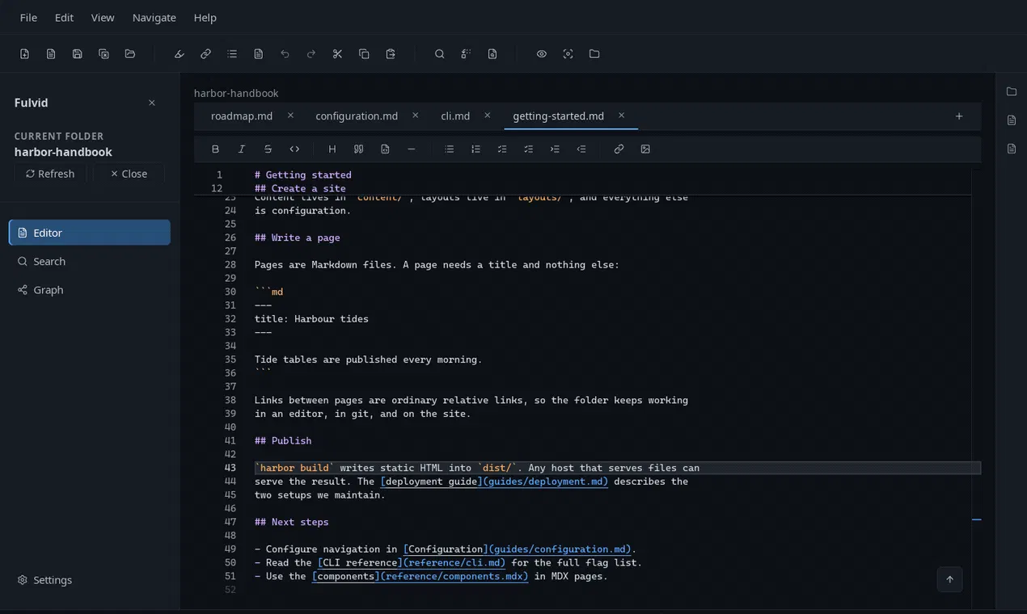The image size is (1027, 614).
Task: Undo the last edit
Action: click(285, 54)
